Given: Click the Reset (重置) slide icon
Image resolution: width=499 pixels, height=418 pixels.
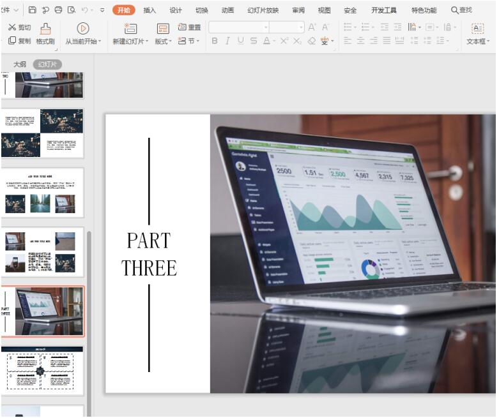Looking at the screenshot, I should click(182, 27).
